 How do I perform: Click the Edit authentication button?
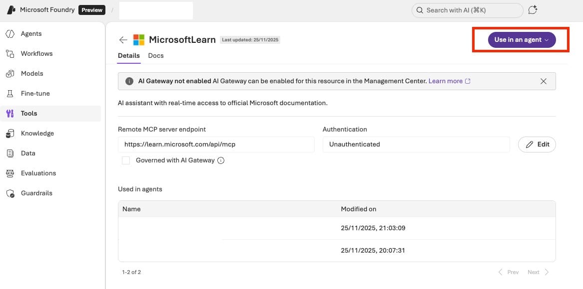click(x=537, y=144)
